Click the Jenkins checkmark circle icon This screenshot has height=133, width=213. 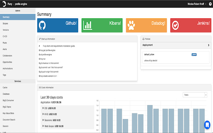(175, 25)
